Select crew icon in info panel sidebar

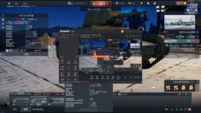[3, 23]
